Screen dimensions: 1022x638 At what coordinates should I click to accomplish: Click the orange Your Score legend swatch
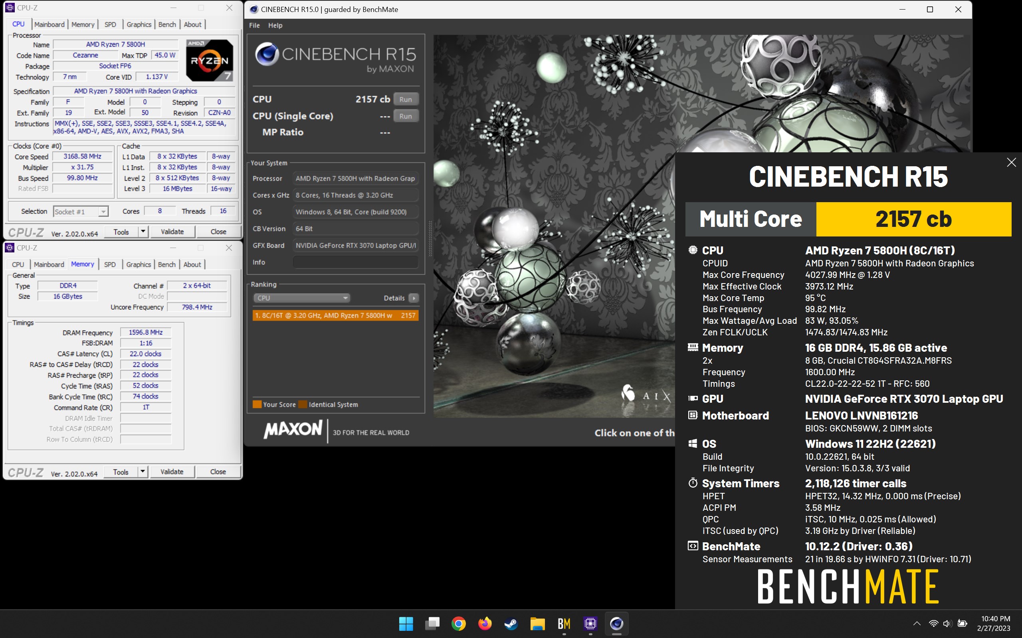(257, 404)
